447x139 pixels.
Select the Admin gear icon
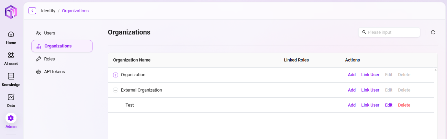pos(11,118)
